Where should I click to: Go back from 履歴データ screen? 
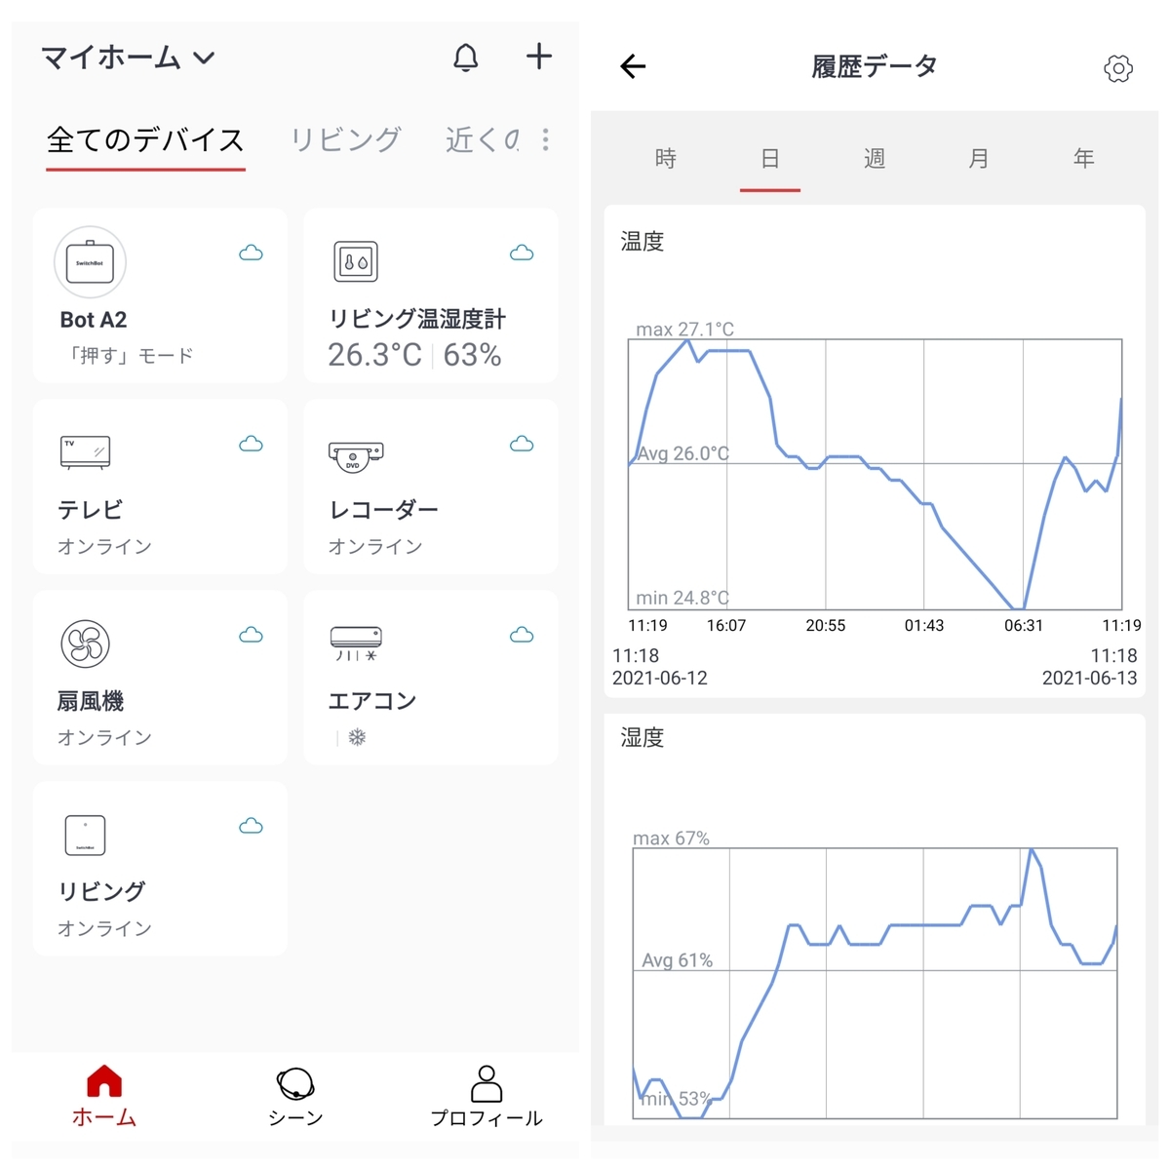point(633,66)
